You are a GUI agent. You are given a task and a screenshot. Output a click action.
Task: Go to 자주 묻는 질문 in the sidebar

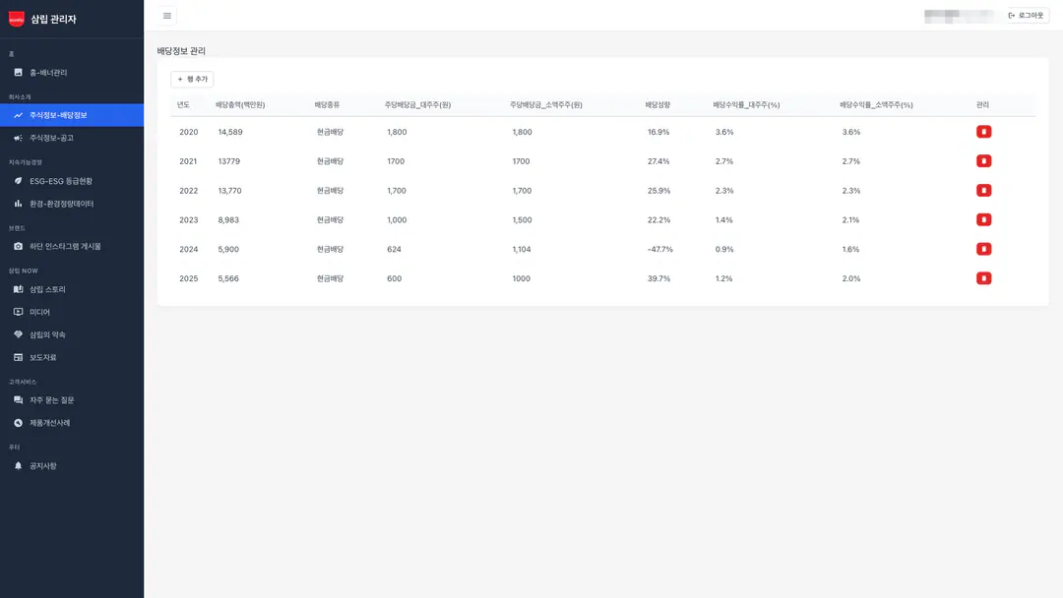tap(72, 400)
